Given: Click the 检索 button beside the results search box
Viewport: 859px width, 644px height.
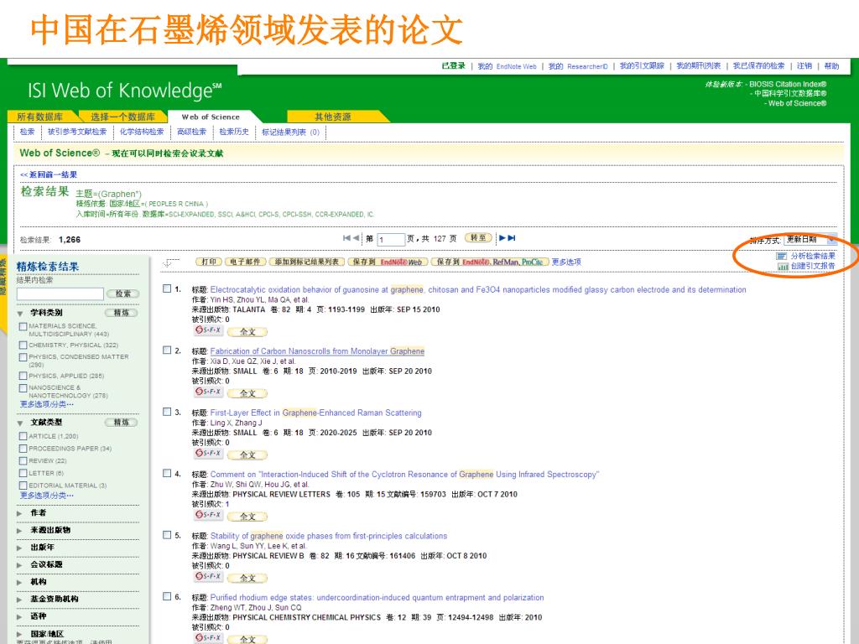Looking at the screenshot, I should (123, 294).
